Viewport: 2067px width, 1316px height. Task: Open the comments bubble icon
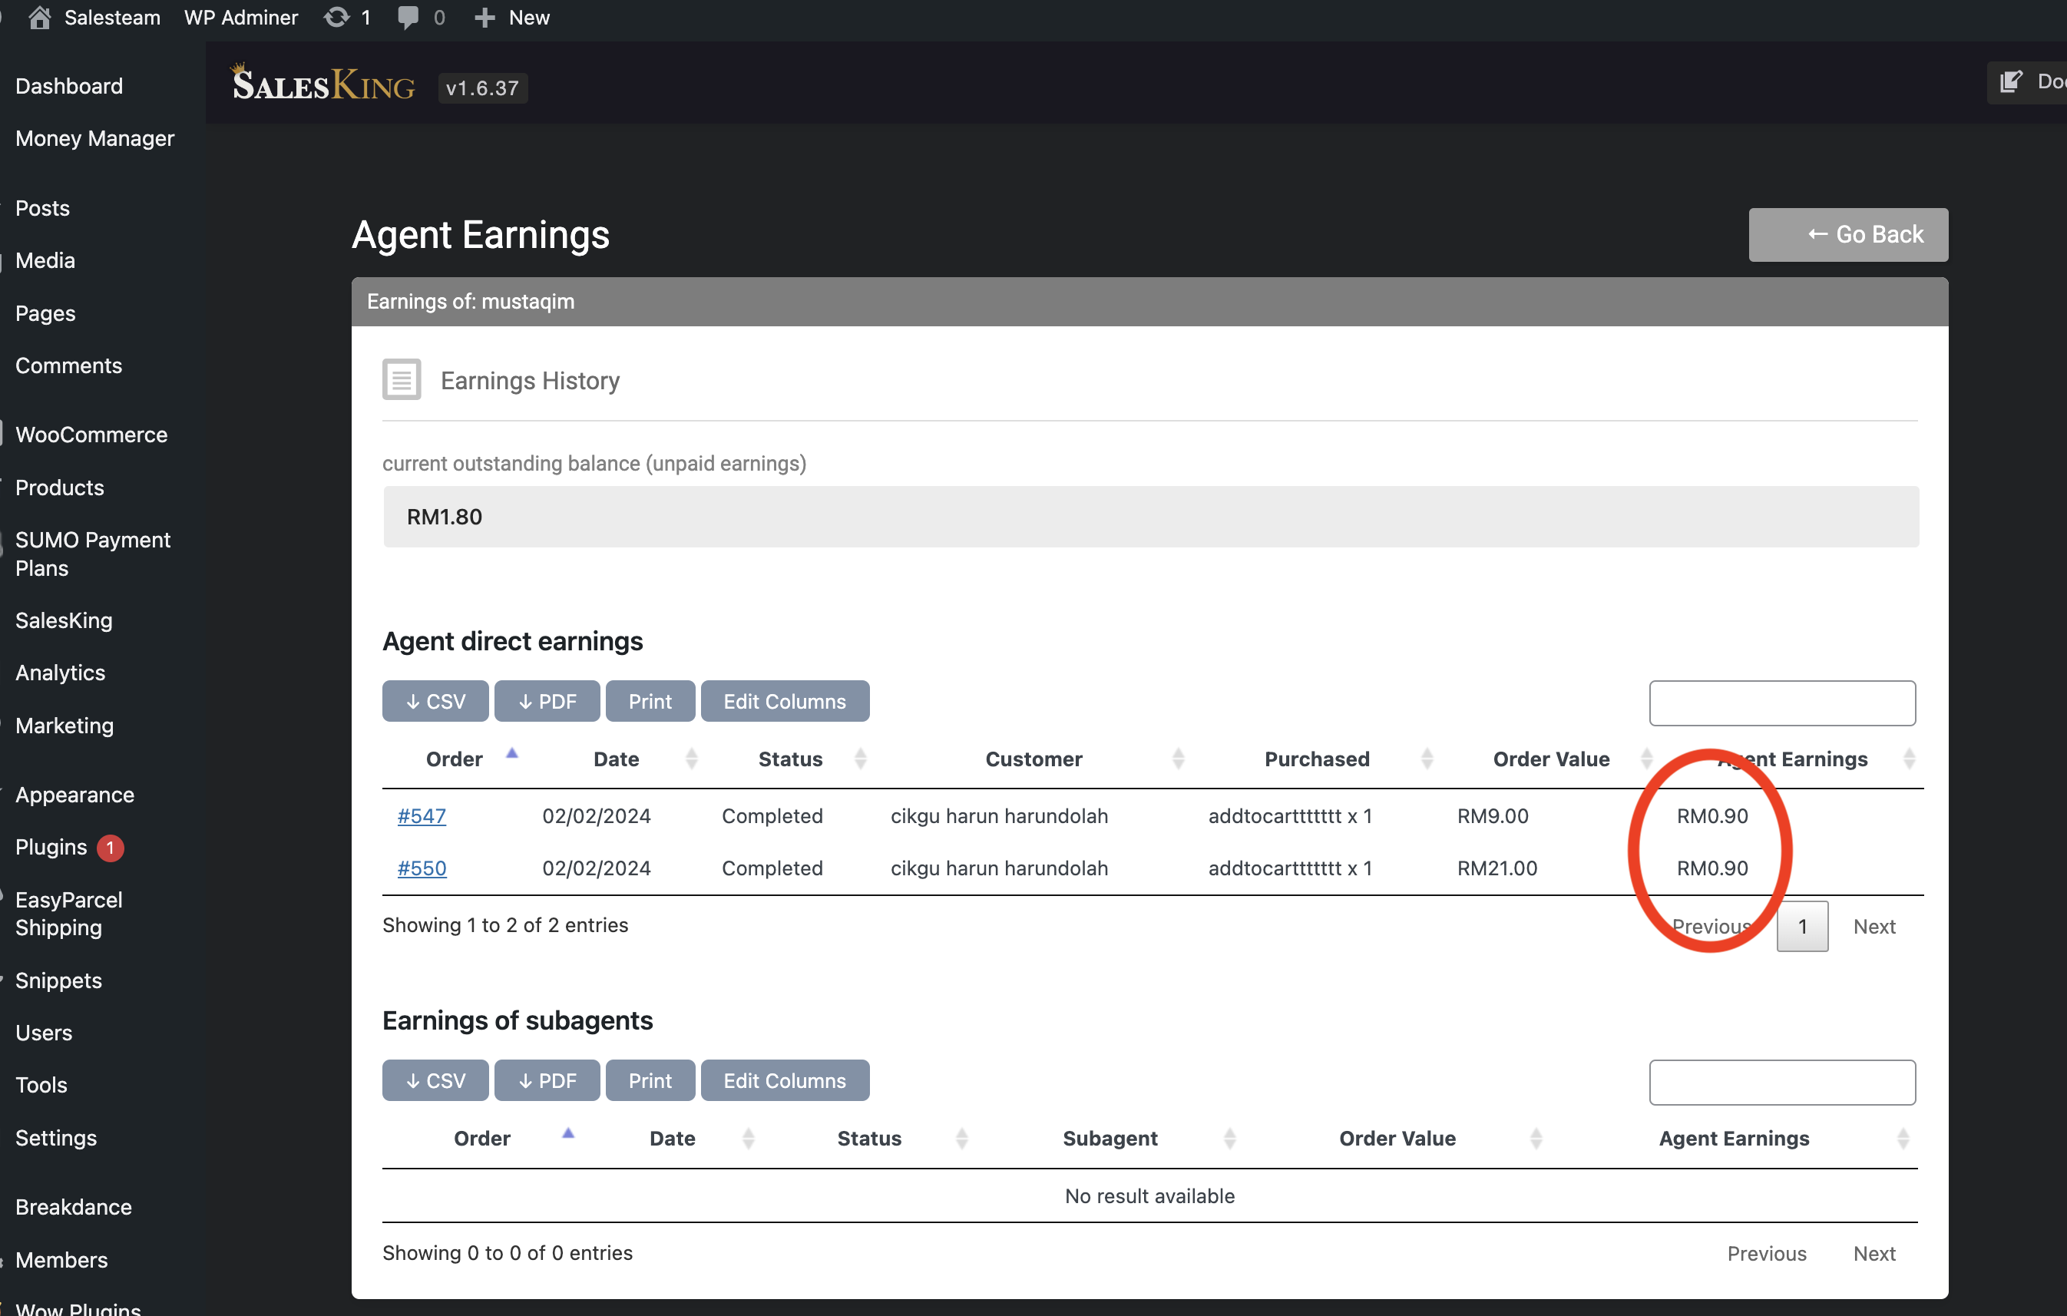click(408, 18)
